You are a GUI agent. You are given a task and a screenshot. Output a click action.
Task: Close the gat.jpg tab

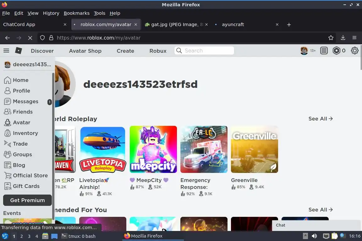click(206, 24)
